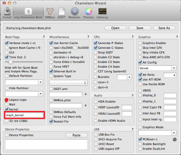Open the System Type popup menu
Image resolution: width=181 pixels, height=155 pixels.
point(68,83)
